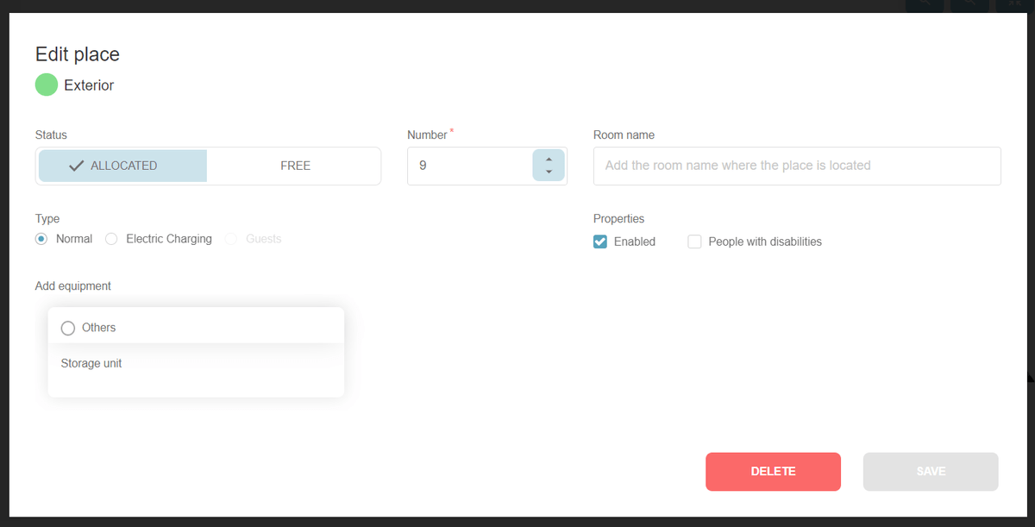Check the People with disabilities box
Viewport: 1035px width, 527px height.
coord(694,242)
